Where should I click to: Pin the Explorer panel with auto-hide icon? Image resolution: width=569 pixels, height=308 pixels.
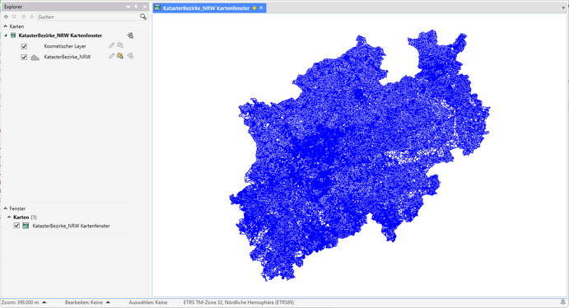point(137,7)
